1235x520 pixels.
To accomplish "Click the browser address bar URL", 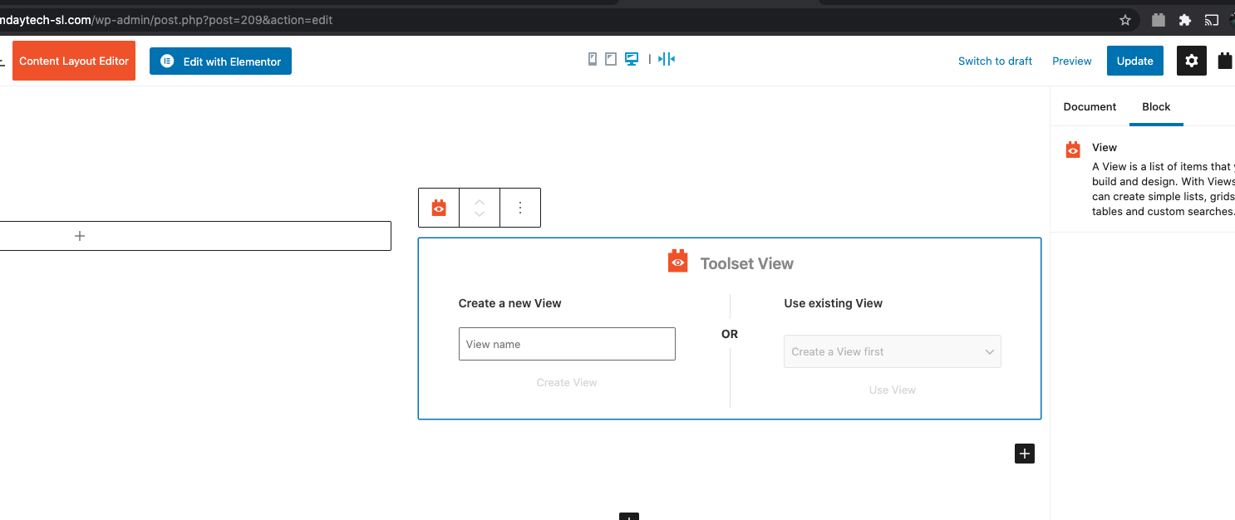I will 166,20.
